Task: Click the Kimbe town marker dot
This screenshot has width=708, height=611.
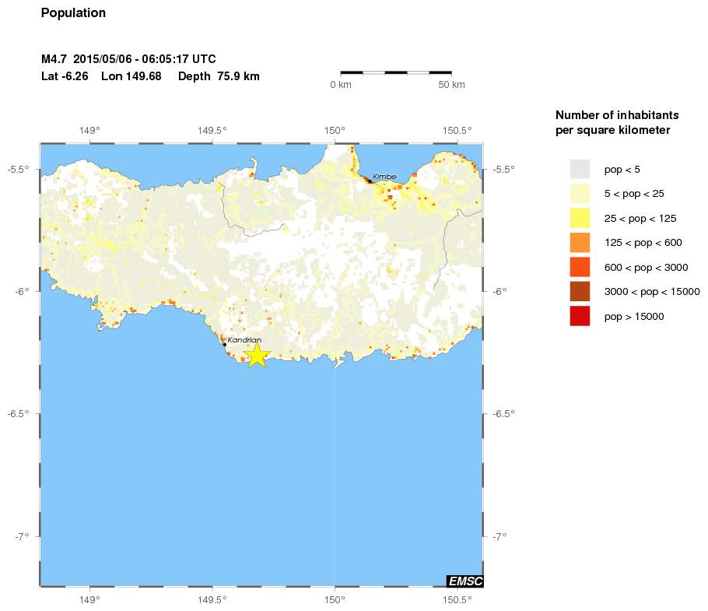Action: click(x=369, y=181)
